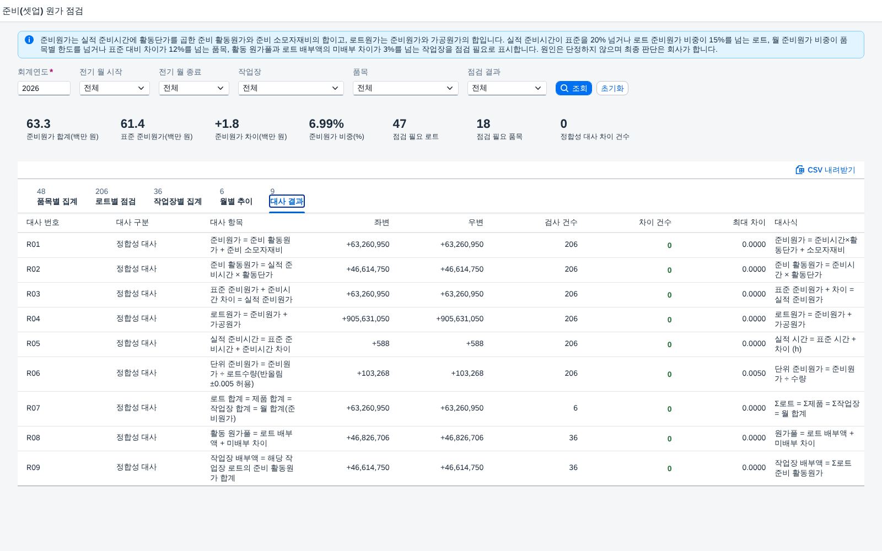Click the info icon in the blue notice banner
This screenshot has height=551, width=882.
(x=29, y=40)
